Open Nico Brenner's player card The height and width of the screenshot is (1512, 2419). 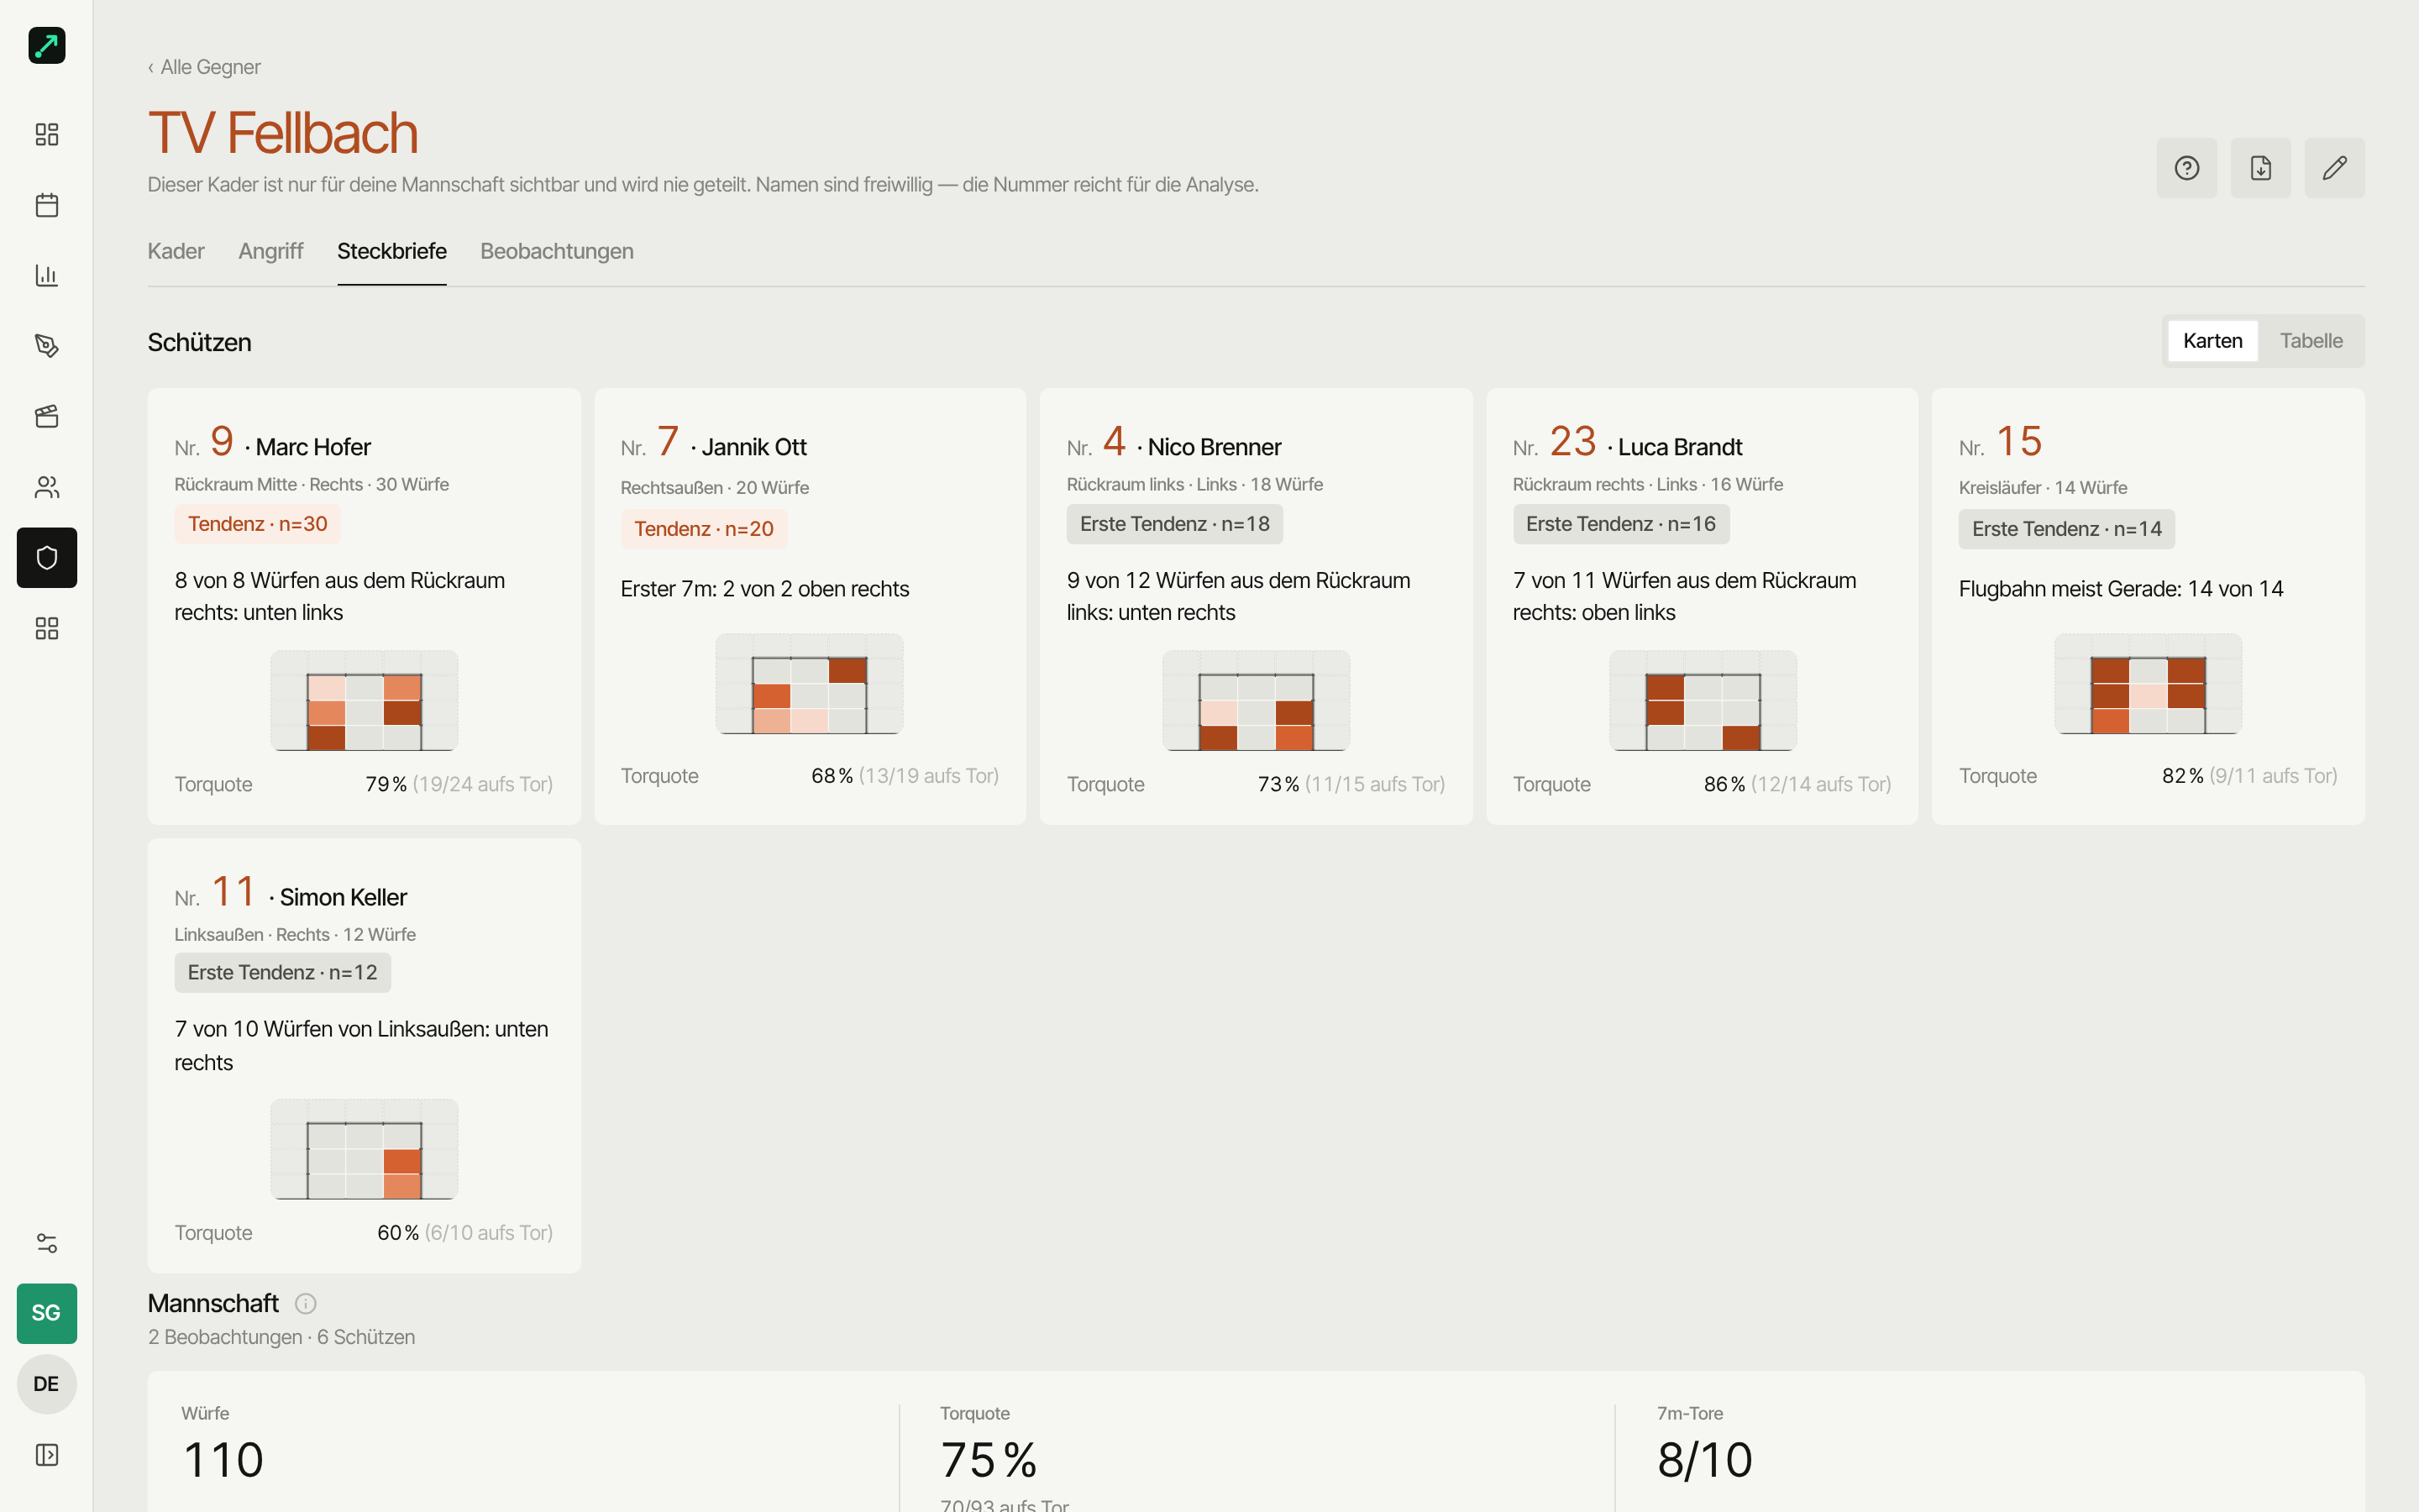click(x=1256, y=606)
